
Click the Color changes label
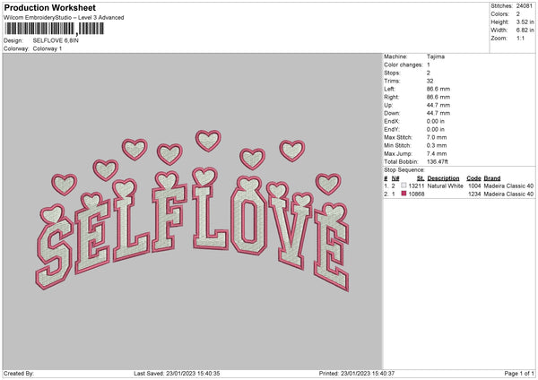pyautogui.click(x=403, y=65)
